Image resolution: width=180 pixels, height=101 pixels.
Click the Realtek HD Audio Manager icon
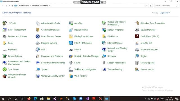(x=71, y=56)
